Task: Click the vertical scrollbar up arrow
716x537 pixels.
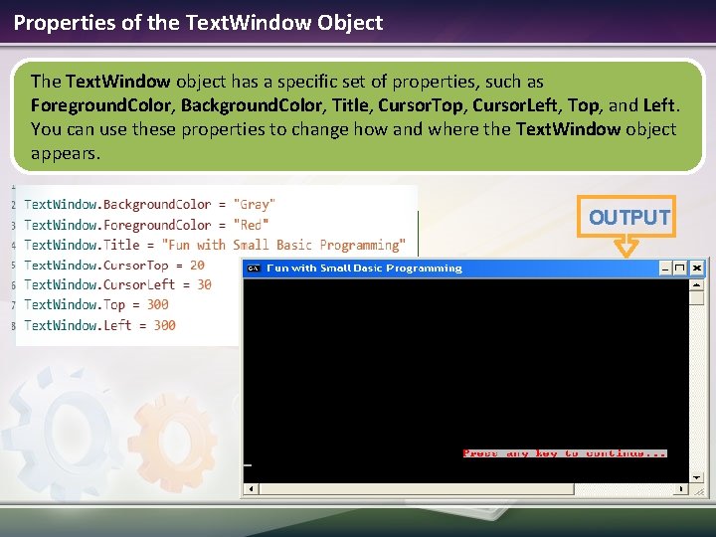Action: pyautogui.click(x=696, y=285)
